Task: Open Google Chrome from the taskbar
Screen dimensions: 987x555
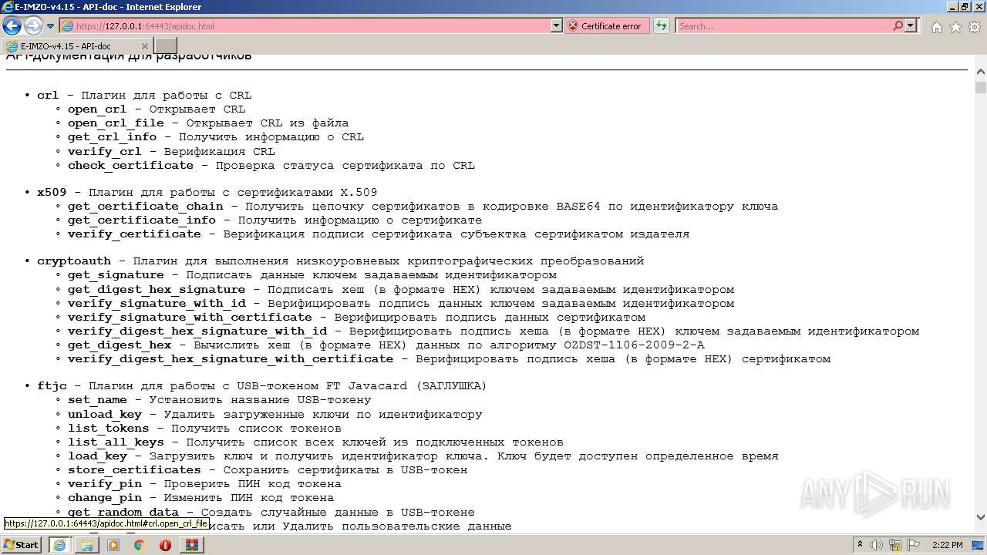Action: point(139,545)
